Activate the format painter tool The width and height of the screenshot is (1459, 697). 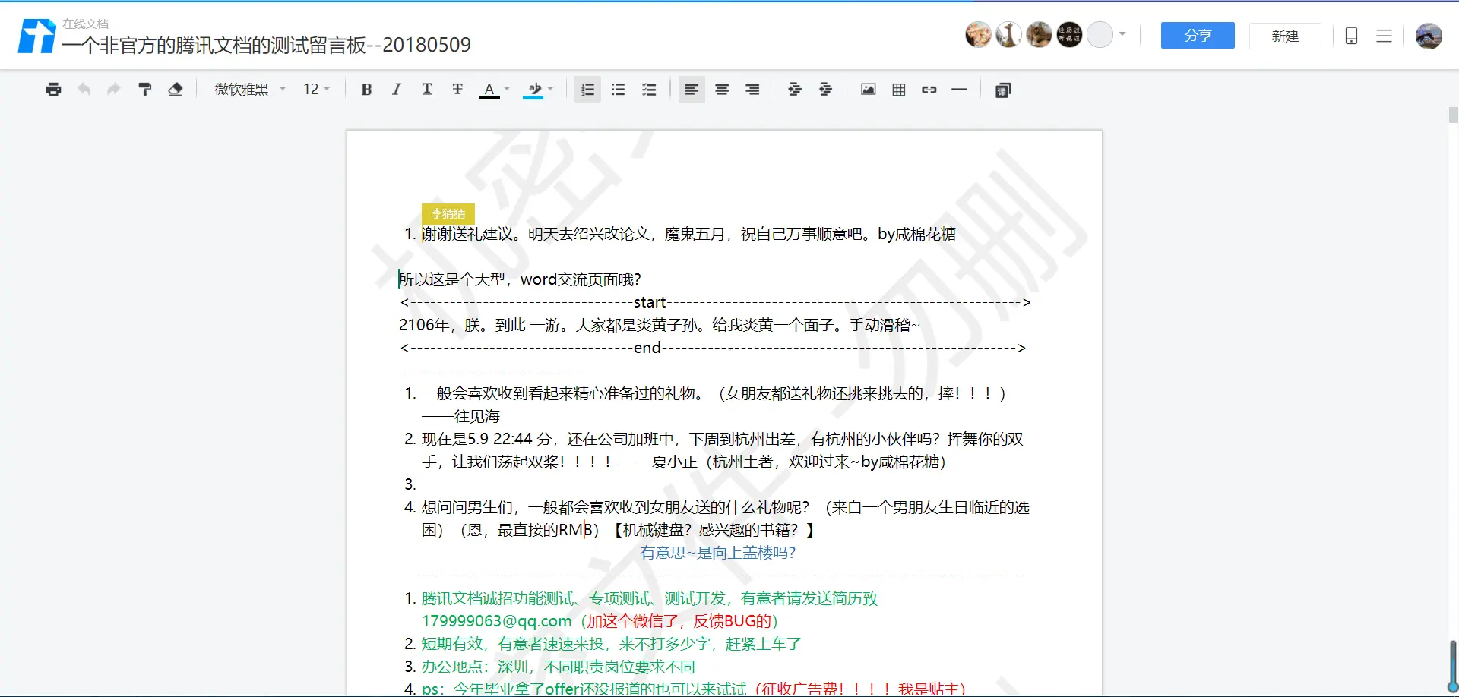tap(144, 90)
